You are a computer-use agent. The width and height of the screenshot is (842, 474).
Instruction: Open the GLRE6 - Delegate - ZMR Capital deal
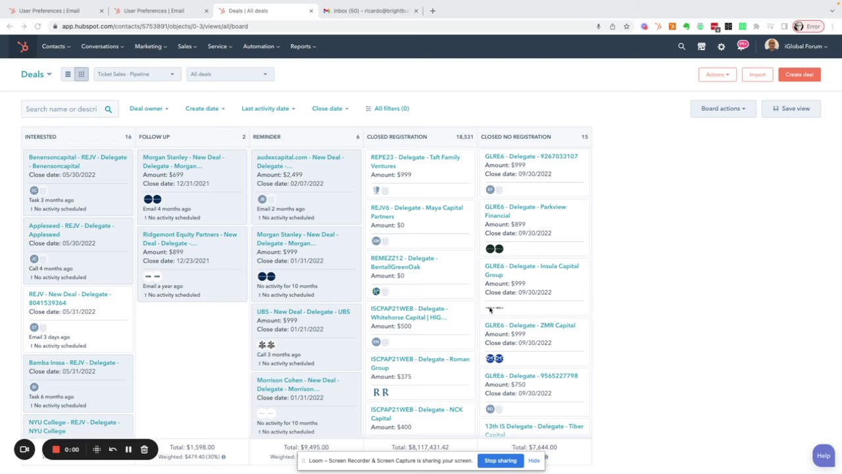click(x=530, y=325)
